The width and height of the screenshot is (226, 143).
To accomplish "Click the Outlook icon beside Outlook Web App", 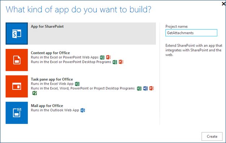I will (83, 110).
